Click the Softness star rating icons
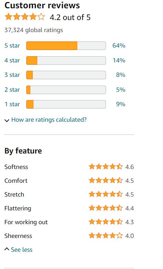This screenshot has width=163, height=269. click(x=106, y=167)
